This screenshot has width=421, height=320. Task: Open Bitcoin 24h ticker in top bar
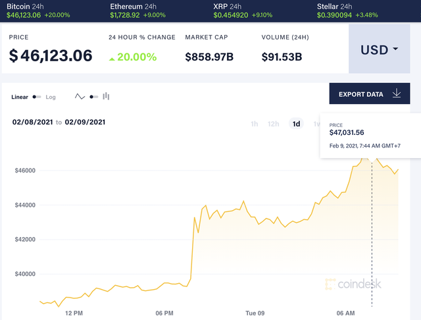pos(38,11)
